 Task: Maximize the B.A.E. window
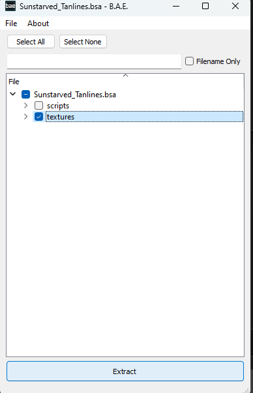point(205,6)
